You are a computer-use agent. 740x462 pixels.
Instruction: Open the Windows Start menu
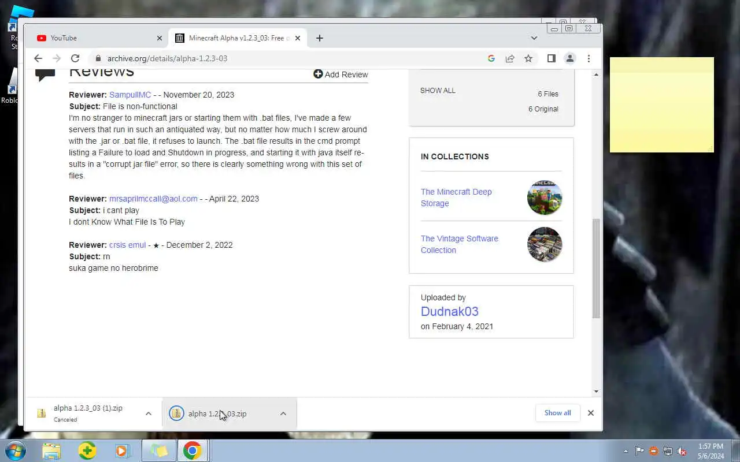click(15, 450)
